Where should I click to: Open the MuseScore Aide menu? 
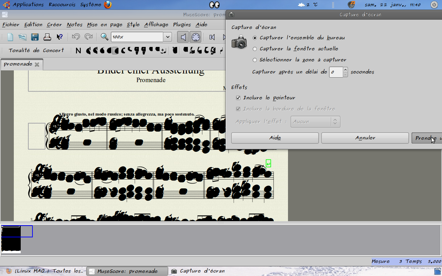[x=201, y=24]
